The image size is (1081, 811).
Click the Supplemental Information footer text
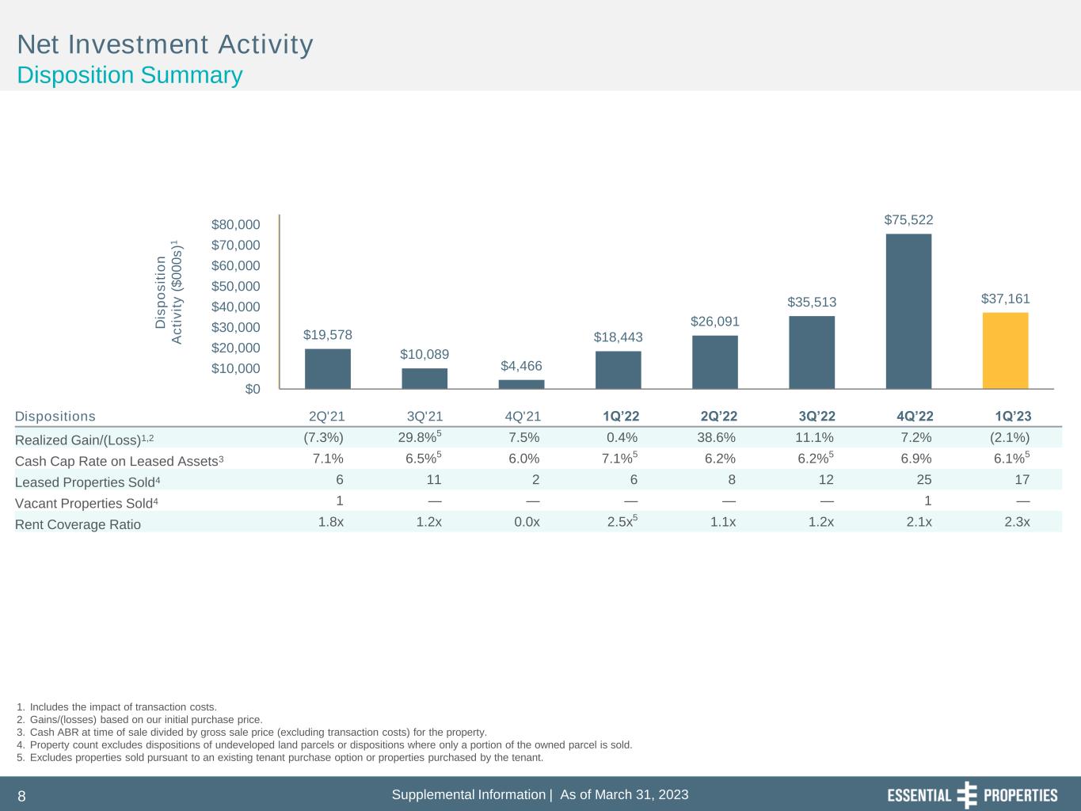point(469,794)
